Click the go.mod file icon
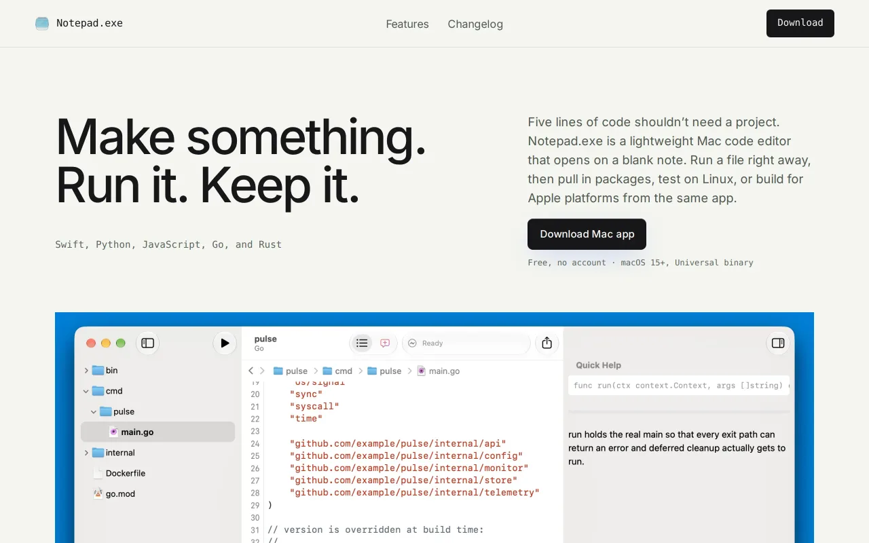The height and width of the screenshot is (543, 869). [98, 493]
